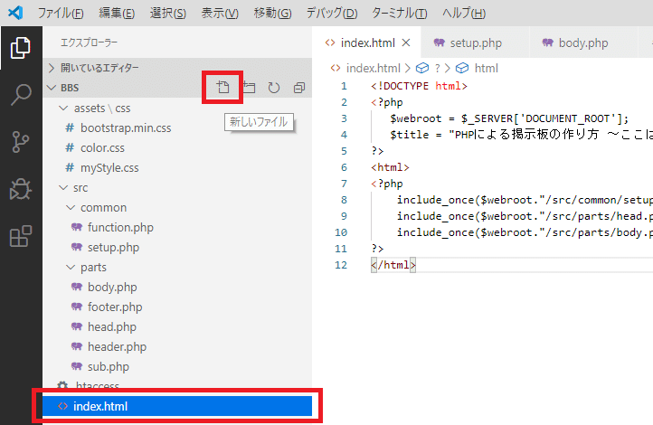Open setup.php in the explorer tree
Image resolution: width=653 pixels, height=425 pixels.
click(x=177, y=247)
